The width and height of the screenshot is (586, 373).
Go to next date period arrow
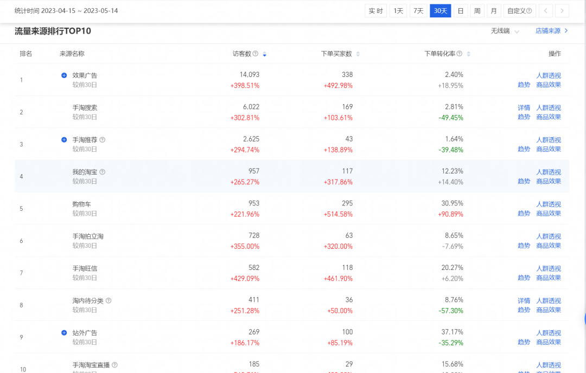(562, 11)
